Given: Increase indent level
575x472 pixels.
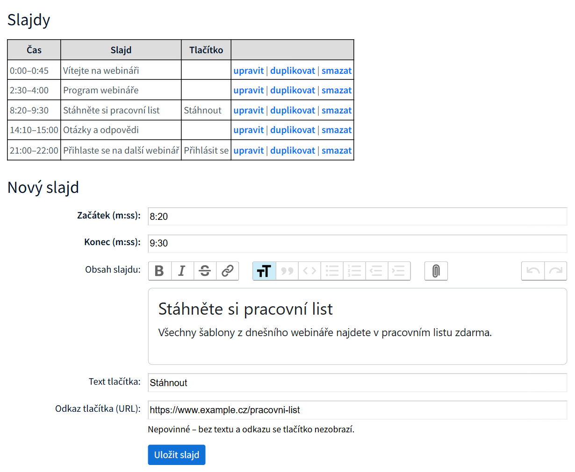Looking at the screenshot, I should pos(399,271).
